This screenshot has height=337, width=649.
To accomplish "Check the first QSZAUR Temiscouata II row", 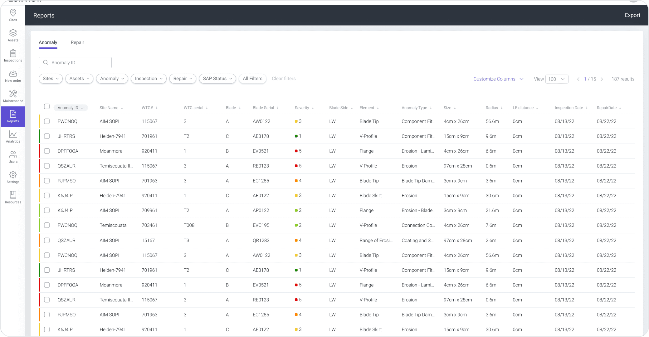I will point(47,166).
